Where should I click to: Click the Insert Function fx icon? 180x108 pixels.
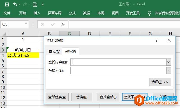click(63, 24)
